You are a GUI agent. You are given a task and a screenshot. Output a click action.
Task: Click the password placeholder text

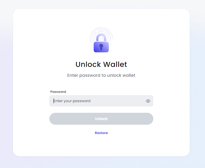[x=72, y=101]
